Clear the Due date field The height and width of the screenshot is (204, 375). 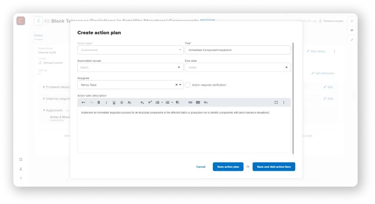tap(286, 67)
